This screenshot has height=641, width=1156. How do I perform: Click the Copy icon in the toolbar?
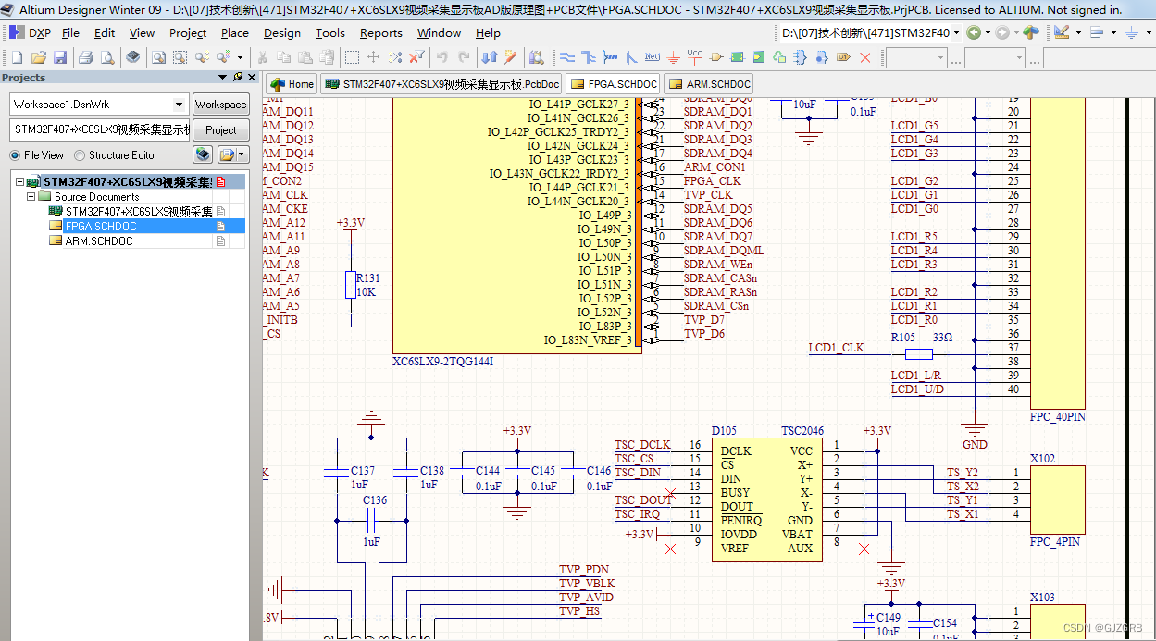[x=283, y=57]
